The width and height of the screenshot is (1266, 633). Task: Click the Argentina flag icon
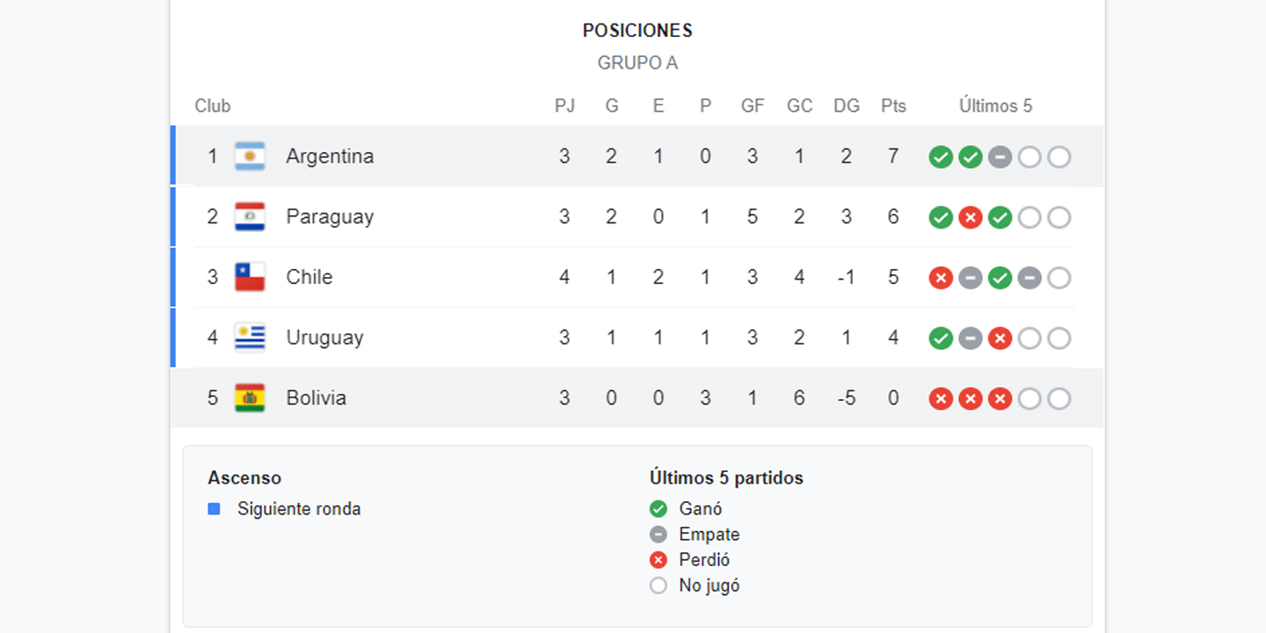pos(250,156)
